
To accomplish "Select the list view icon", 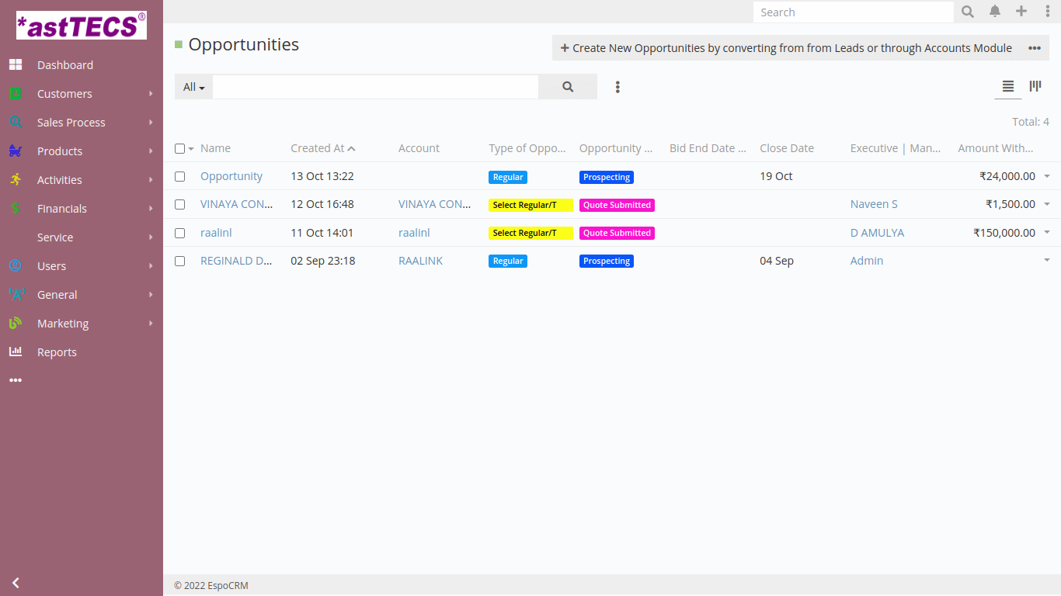I will pos(1008,86).
